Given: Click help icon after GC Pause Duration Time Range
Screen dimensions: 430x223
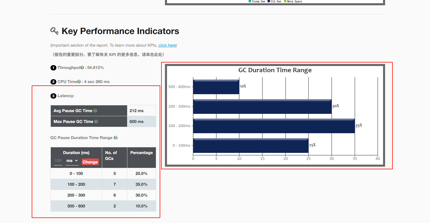Looking at the screenshot, I should (x=115, y=138).
